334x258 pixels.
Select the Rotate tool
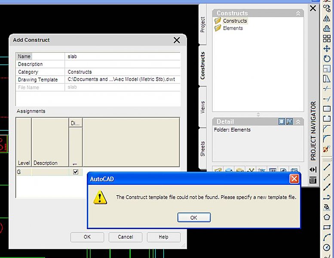[327, 58]
